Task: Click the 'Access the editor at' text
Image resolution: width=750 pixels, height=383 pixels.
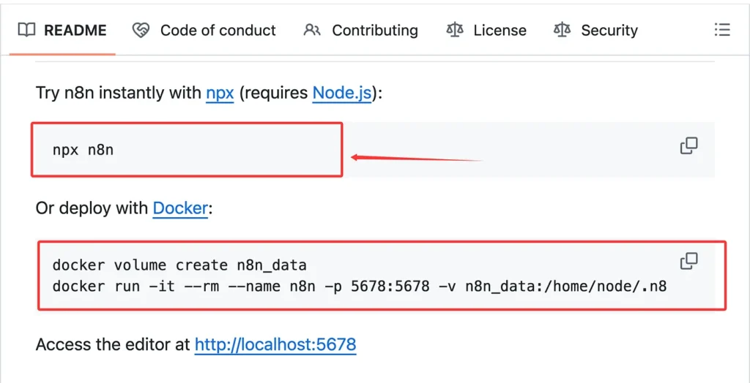Action: point(113,344)
